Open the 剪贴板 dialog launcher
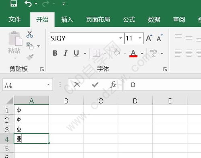This screenshot has height=158, width=201. (42, 69)
